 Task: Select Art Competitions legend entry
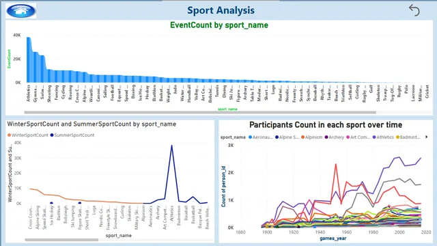click(358, 137)
